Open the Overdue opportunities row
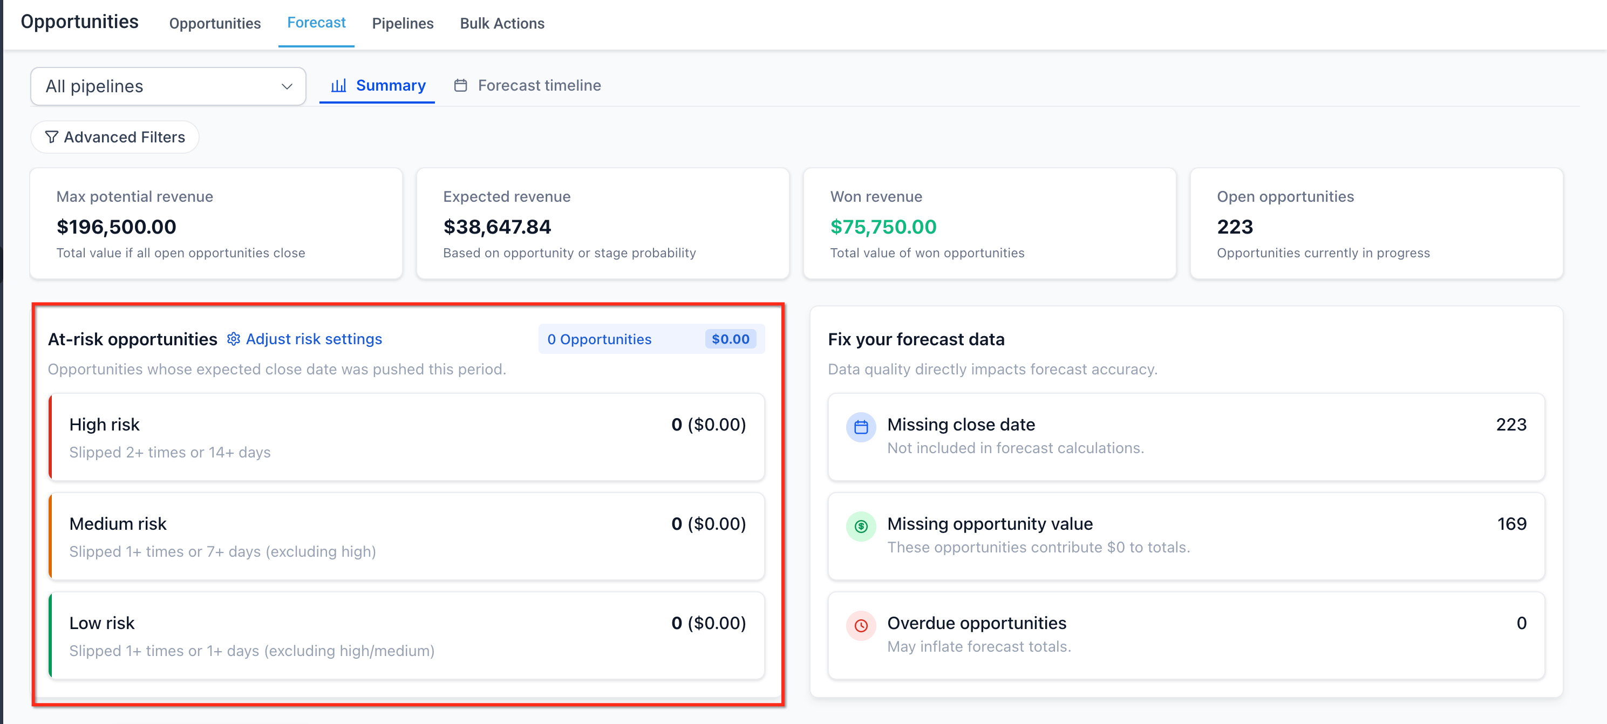1607x724 pixels. point(1186,635)
